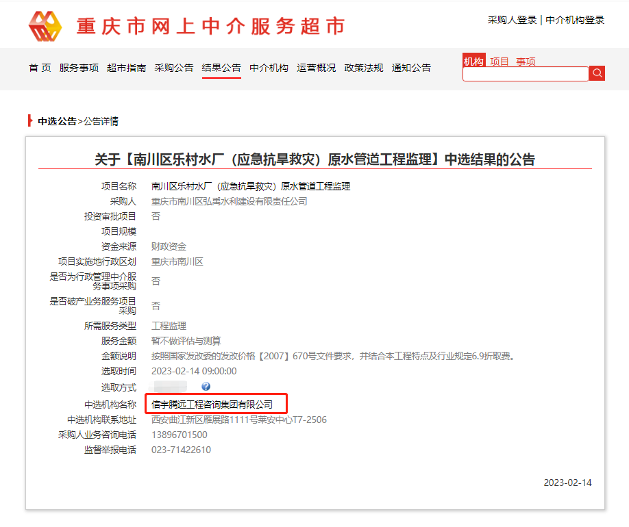Open the 政策法规 menu item
The image size is (629, 527).
coord(363,68)
